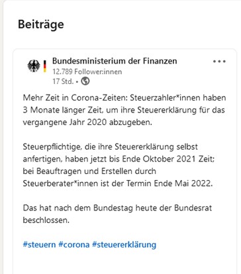This screenshot has width=241, height=274.
Task: Click the paragraph starting Mehr Zeit in Corona-Zeiten
Action: pos(124,110)
